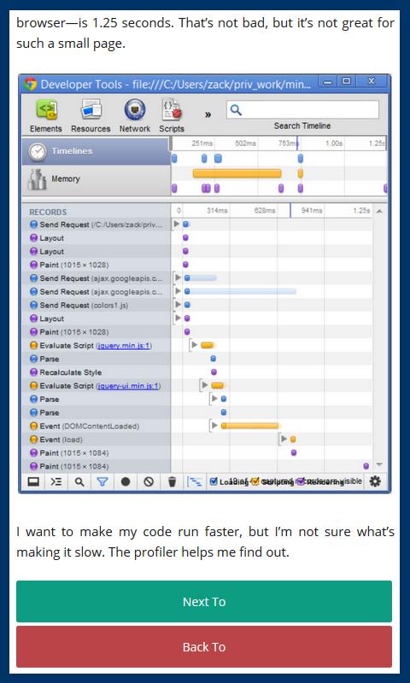Open the Elements panel icon
The width and height of the screenshot is (410, 683).
click(x=46, y=110)
